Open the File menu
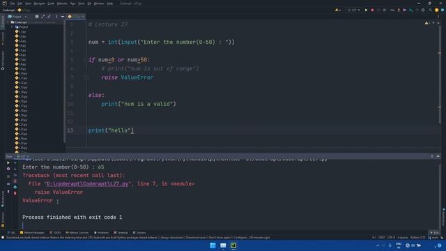446x251 pixels. point(13,3)
